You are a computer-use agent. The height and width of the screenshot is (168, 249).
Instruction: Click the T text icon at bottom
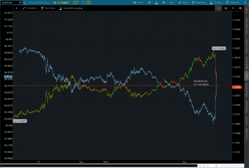point(216,166)
